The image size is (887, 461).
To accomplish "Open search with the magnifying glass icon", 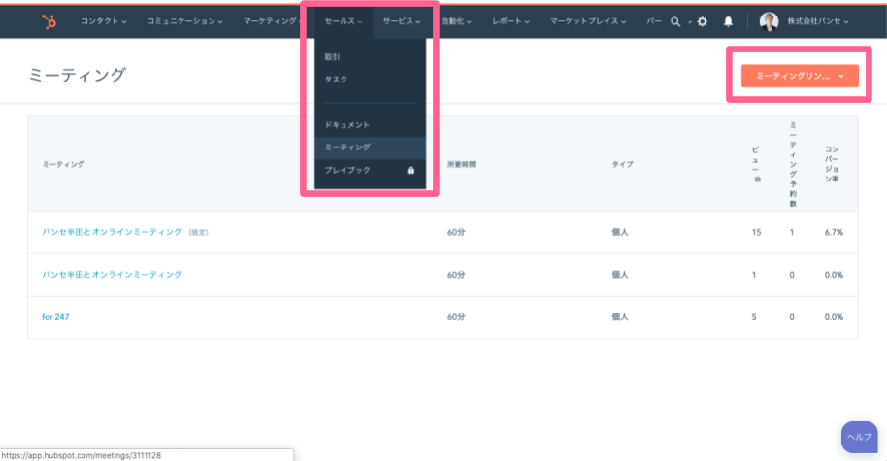I will coord(675,21).
